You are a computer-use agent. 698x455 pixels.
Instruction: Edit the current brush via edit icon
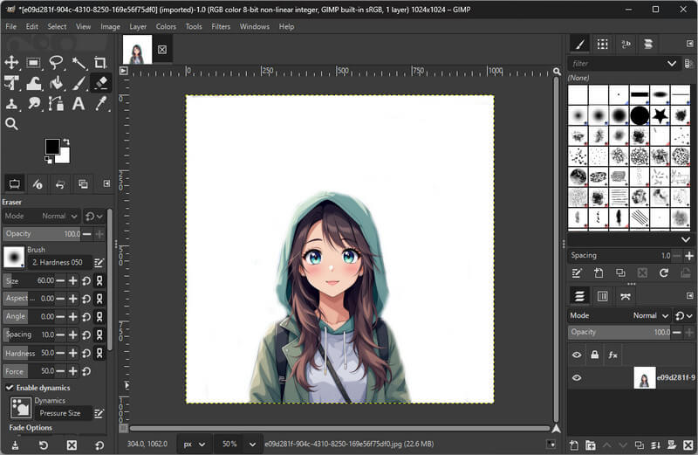click(99, 263)
